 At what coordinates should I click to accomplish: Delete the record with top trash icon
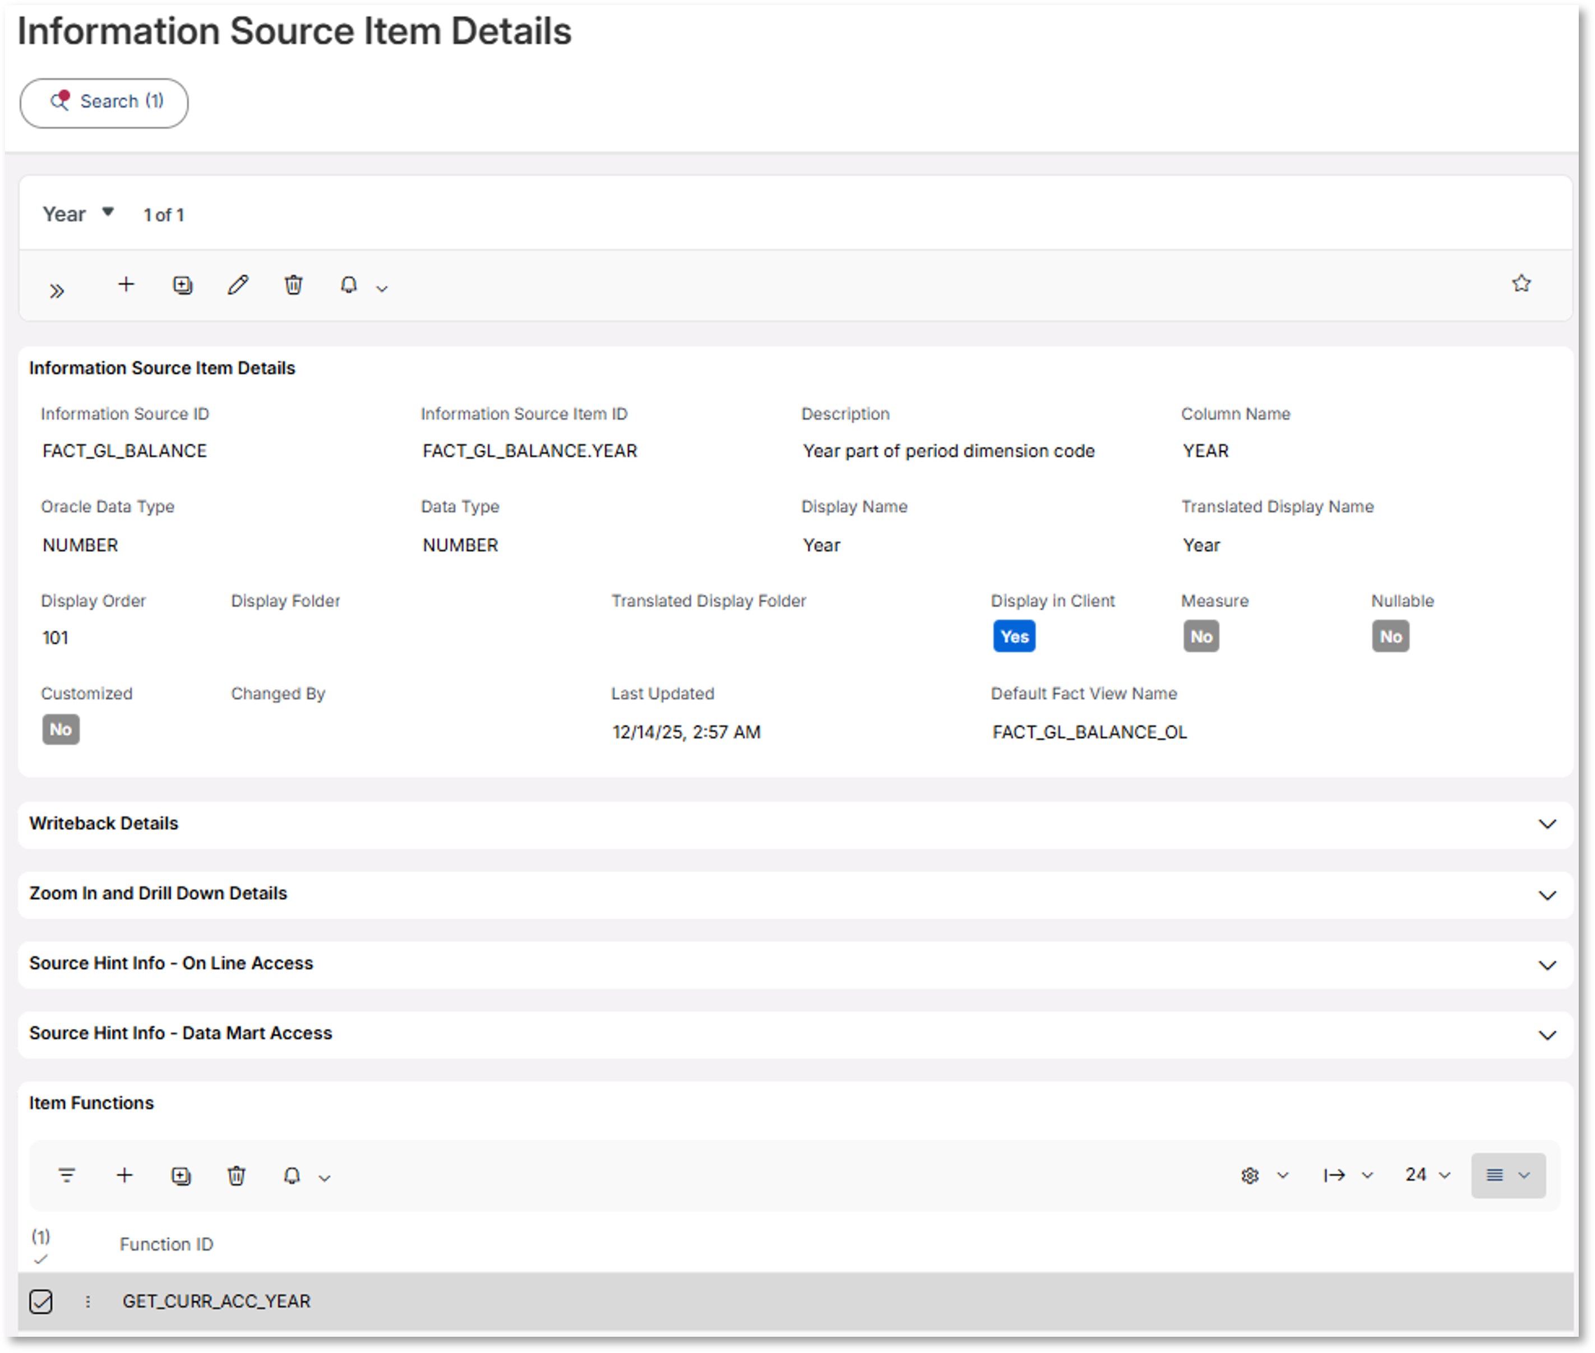[294, 285]
